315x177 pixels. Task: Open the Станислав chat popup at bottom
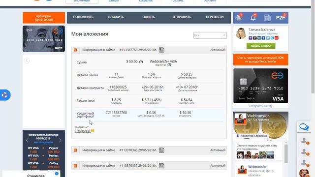pyautogui.click(x=31, y=174)
